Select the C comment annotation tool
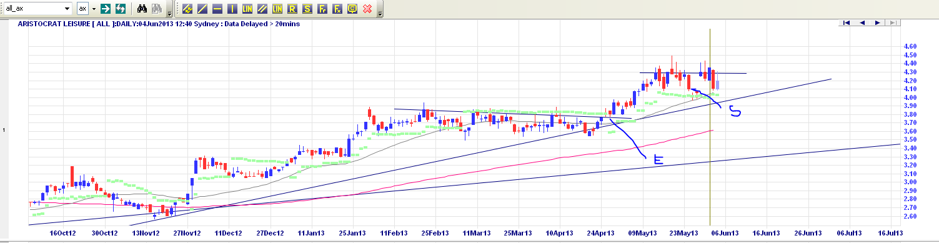This screenshot has width=939, height=243. (x=352, y=9)
